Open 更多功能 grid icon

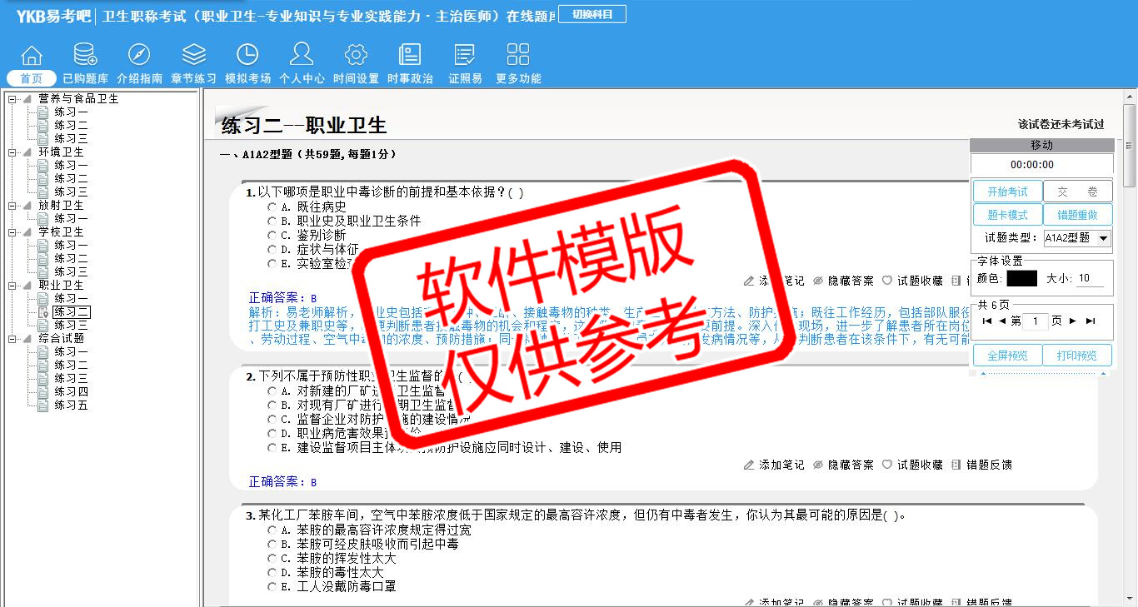coord(518,56)
